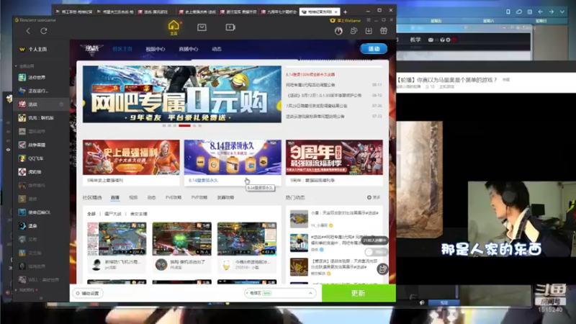This screenshot has height=324, width=576.
Task: Open a new browser tab with plus
Action: (x=345, y=12)
